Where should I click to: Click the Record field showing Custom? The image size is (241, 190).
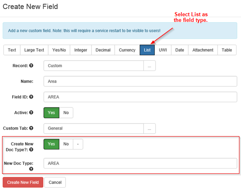pyautogui.click(x=94, y=66)
